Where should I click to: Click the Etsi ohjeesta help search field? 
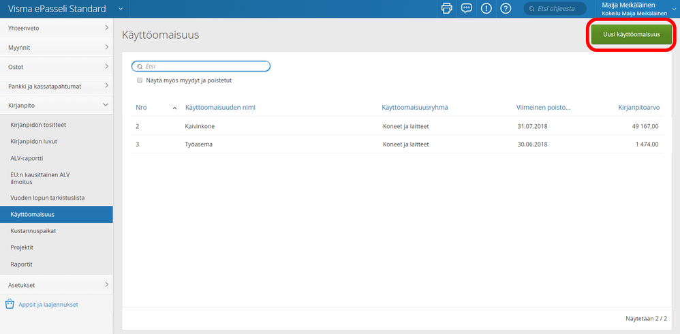coord(555,8)
